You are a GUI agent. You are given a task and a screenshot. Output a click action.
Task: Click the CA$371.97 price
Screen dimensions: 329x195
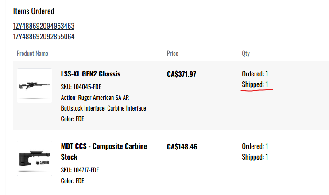(x=181, y=74)
